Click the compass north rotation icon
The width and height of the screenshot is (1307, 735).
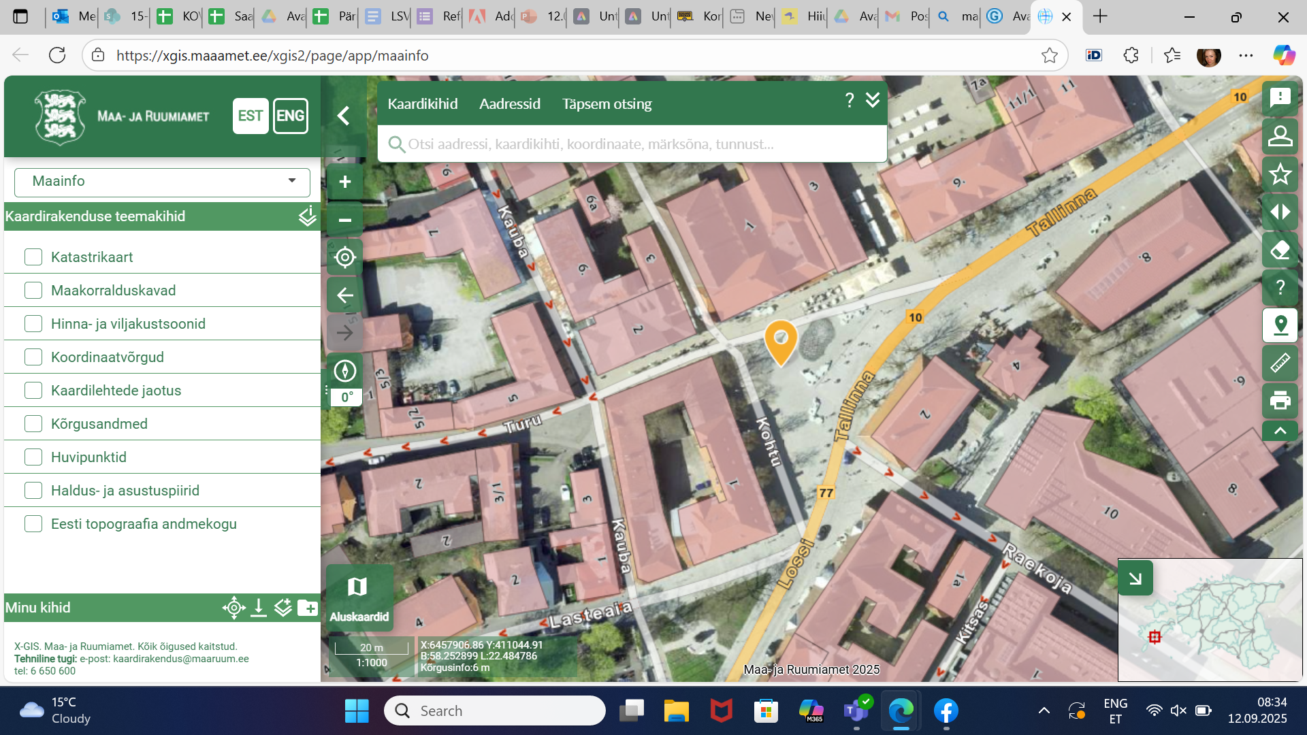point(345,371)
